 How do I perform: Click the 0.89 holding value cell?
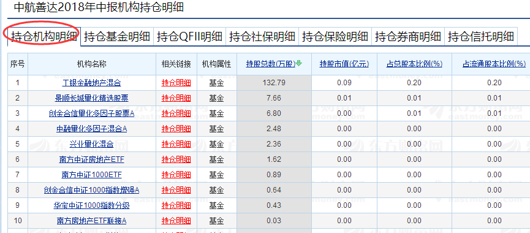click(x=274, y=175)
